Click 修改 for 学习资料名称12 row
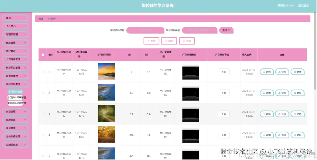Image resolution: width=317 pixels, height=160 pixels. [x=282, y=114]
